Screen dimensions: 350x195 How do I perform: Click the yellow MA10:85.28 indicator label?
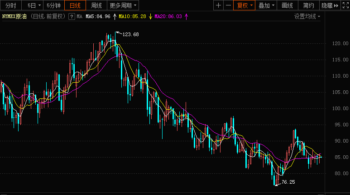tap(132, 16)
